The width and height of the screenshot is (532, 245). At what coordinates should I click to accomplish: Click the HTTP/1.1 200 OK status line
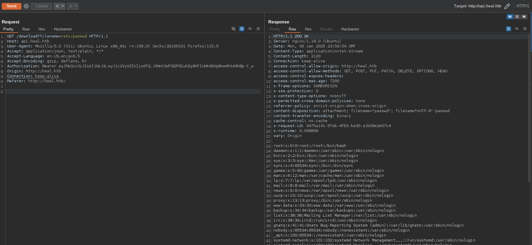[291, 36]
